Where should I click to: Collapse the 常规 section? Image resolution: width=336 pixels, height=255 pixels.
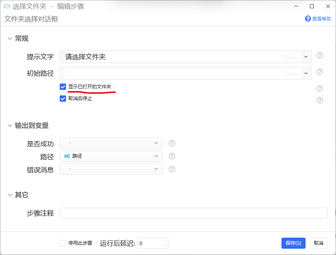point(9,39)
